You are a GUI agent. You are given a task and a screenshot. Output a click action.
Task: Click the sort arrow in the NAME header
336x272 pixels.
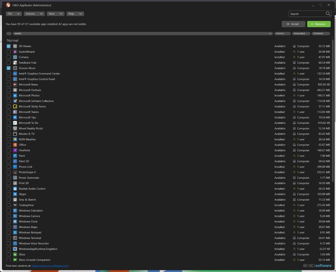coord(270,34)
